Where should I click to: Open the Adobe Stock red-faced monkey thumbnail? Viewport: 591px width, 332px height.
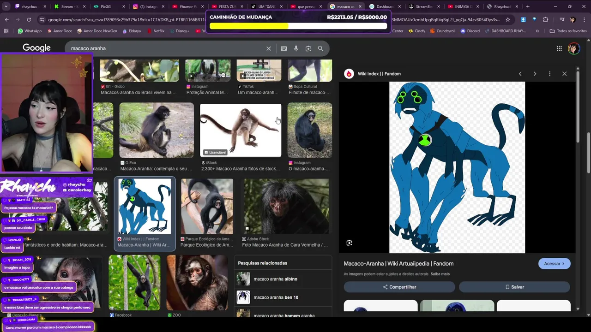(x=286, y=206)
